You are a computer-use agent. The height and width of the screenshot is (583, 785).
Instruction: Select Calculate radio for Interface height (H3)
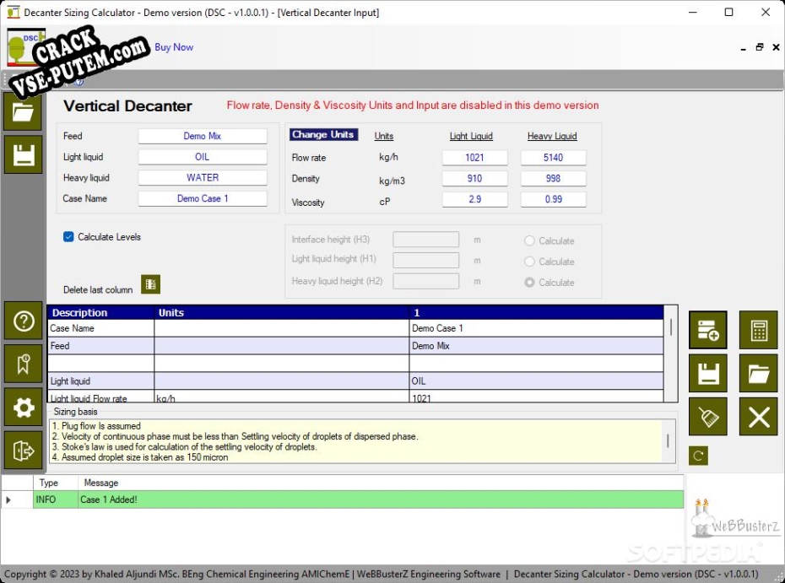(529, 240)
